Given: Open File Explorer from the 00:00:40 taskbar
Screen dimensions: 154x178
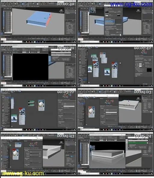Looking at the screenshot, I should tap(26, 42).
